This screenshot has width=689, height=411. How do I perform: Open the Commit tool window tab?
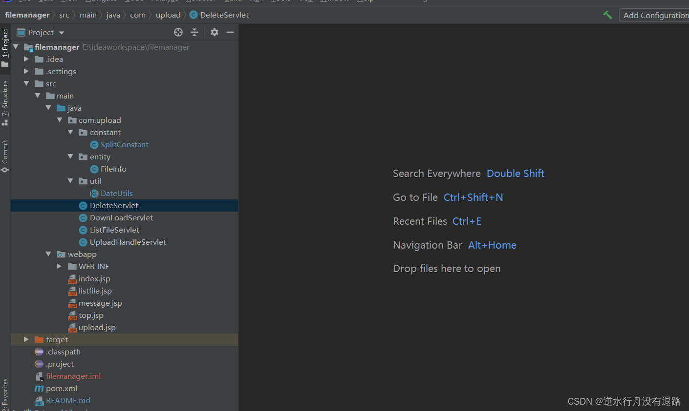[x=5, y=153]
